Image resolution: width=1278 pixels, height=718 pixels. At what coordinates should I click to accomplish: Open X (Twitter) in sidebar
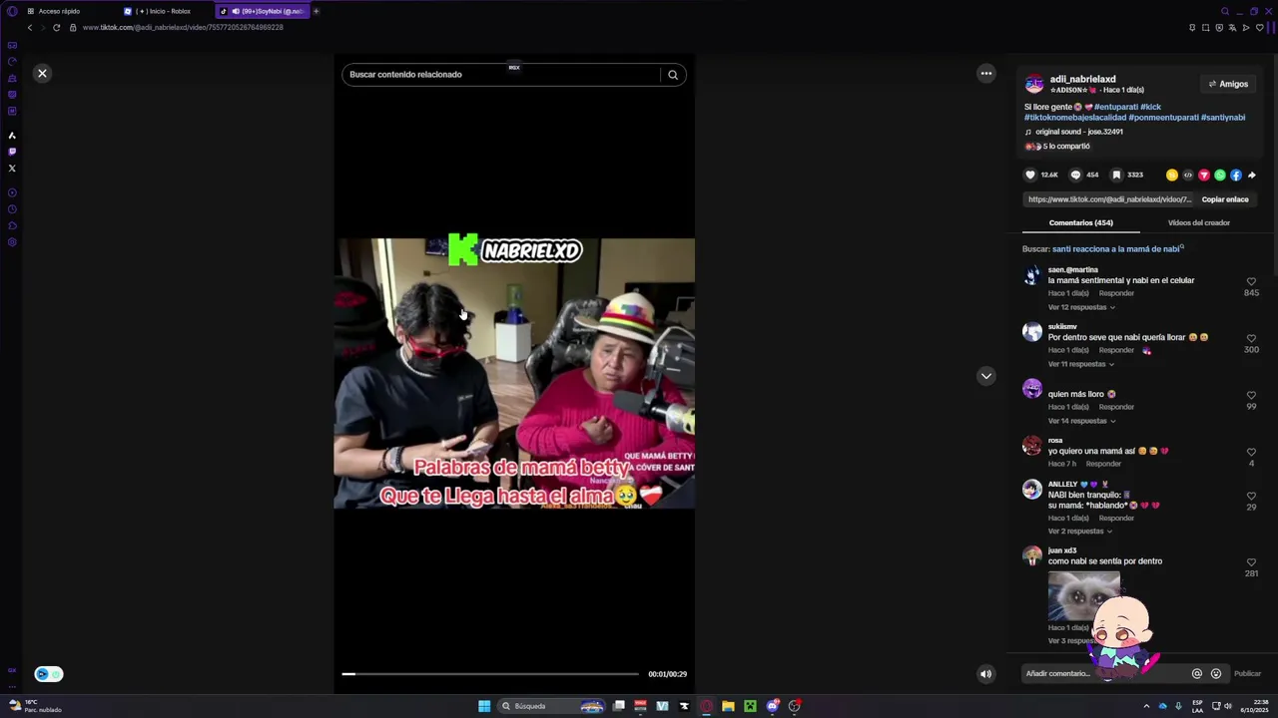(x=12, y=168)
